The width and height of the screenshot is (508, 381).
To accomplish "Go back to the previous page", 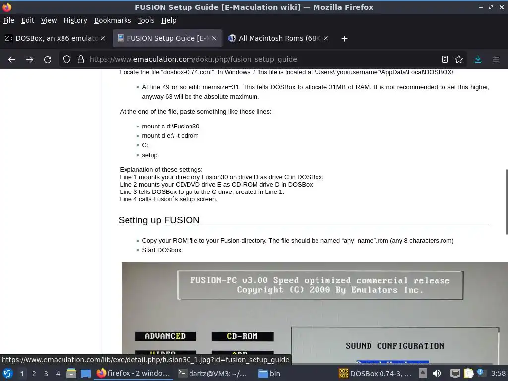I will coord(12,60).
